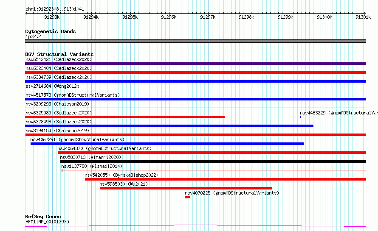This screenshot has height=231, width=378.
Task: Click the nsv6542421 (Sedlazeck2020) label
Action: [x=59, y=59]
